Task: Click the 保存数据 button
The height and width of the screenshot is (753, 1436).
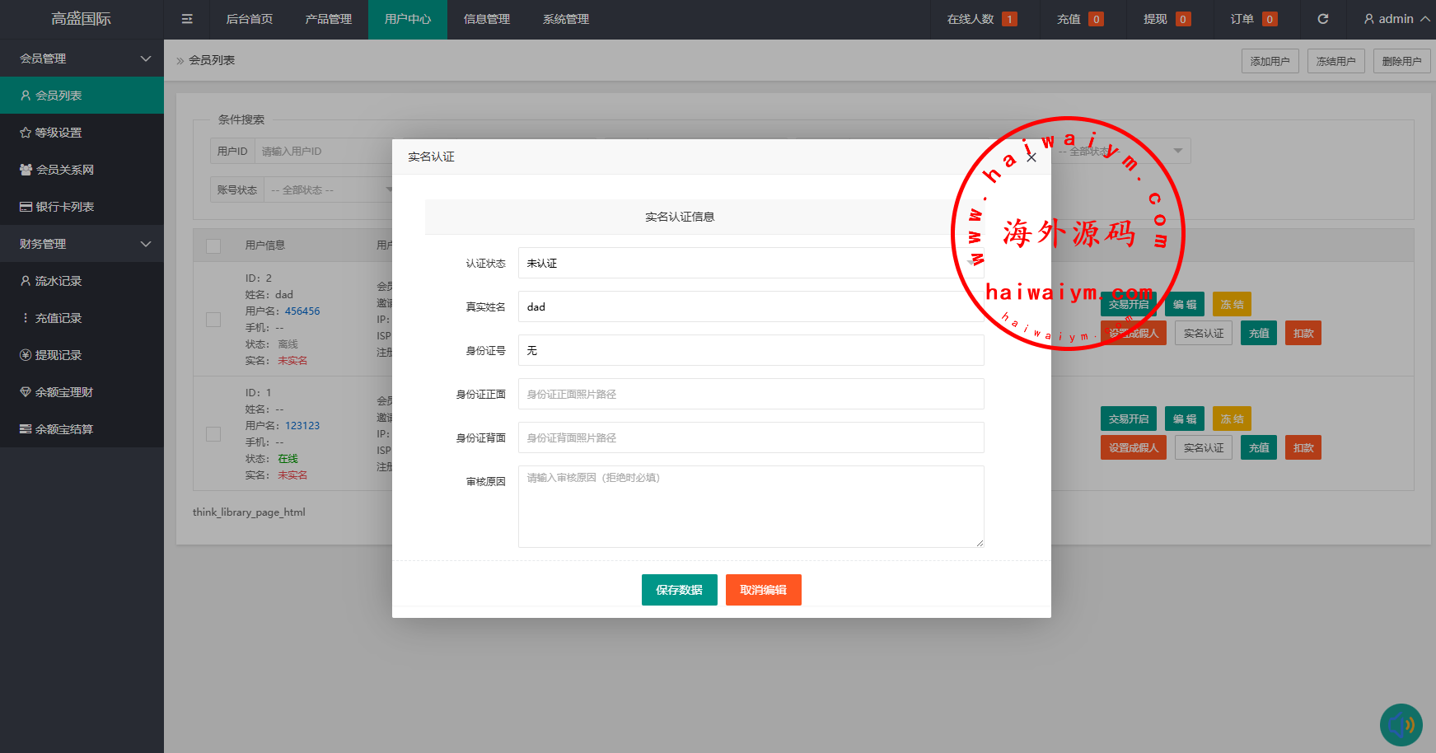Action: pyautogui.click(x=679, y=590)
